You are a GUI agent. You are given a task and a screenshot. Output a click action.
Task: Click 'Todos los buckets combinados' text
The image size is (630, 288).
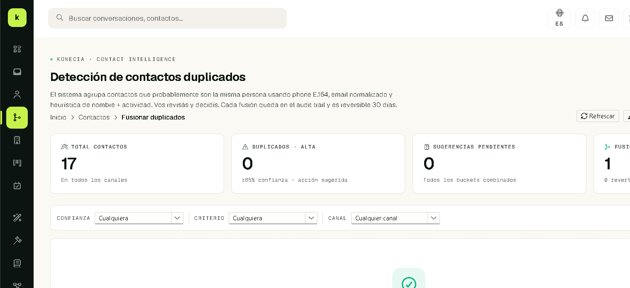[x=470, y=180]
